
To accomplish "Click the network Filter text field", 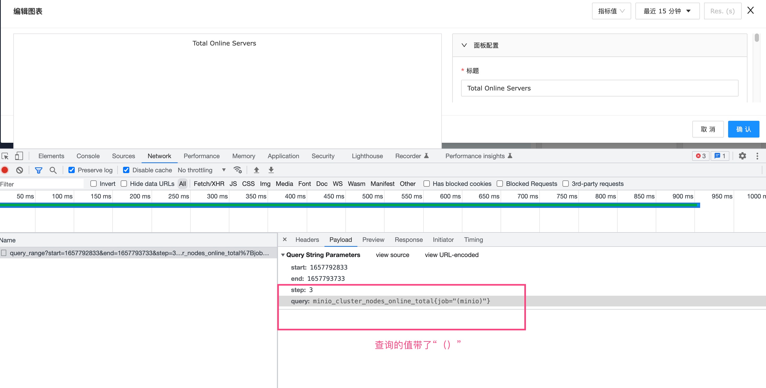I will 42,184.
